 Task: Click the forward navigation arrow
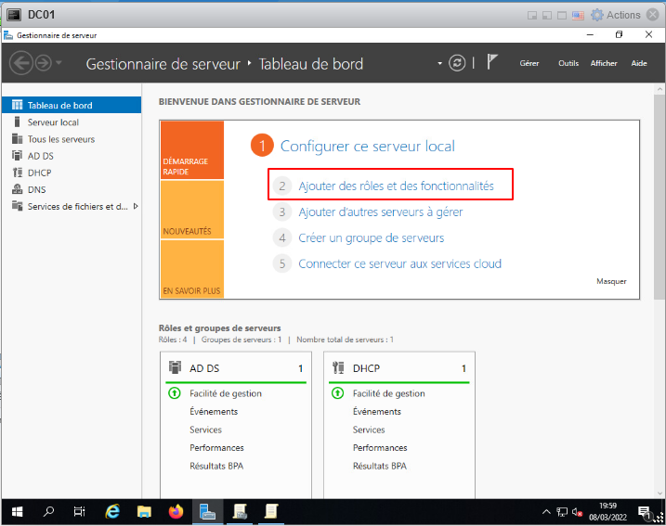click(x=43, y=63)
